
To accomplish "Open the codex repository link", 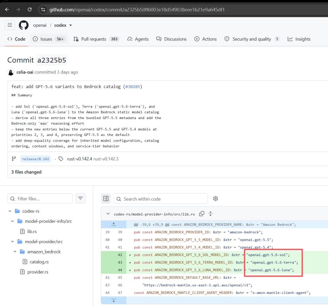I will point(60,25).
